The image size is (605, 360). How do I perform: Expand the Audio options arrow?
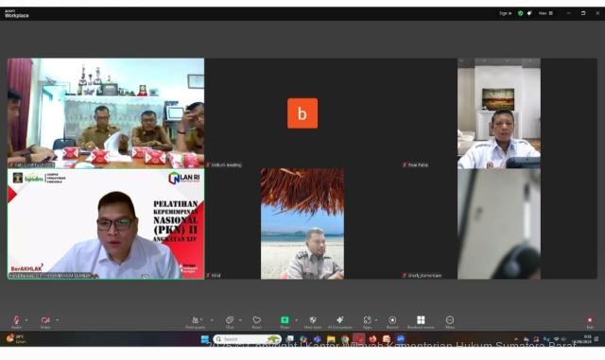(x=26, y=320)
